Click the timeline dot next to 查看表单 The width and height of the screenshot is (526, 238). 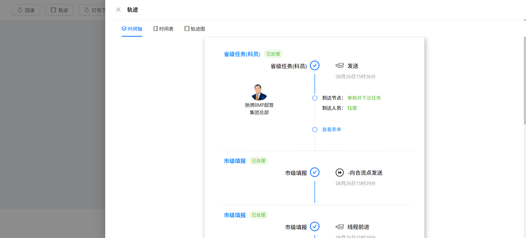click(315, 130)
